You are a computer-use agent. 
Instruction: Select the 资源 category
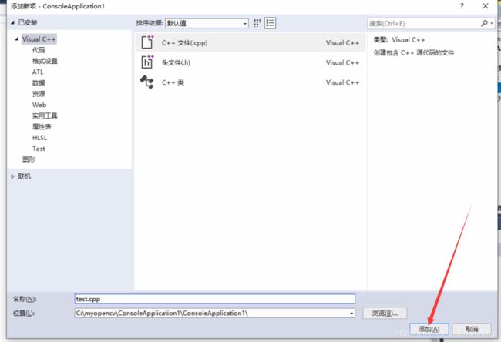tap(39, 94)
